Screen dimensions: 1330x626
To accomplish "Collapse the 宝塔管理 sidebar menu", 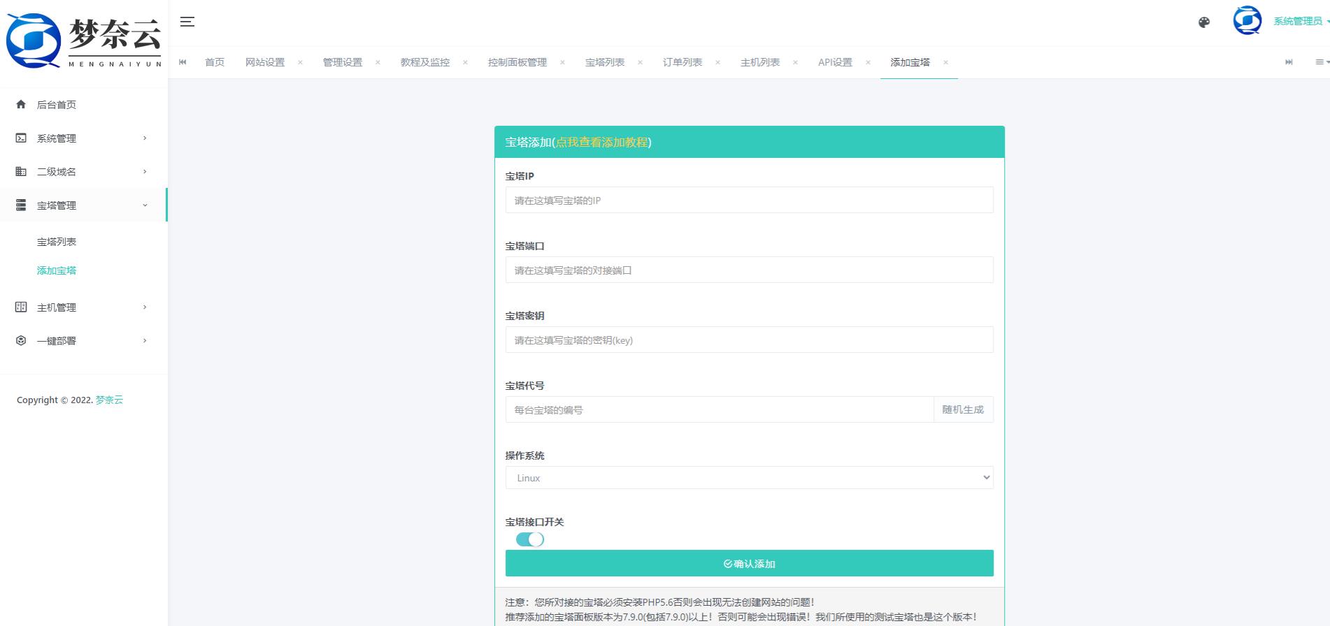I will point(83,205).
